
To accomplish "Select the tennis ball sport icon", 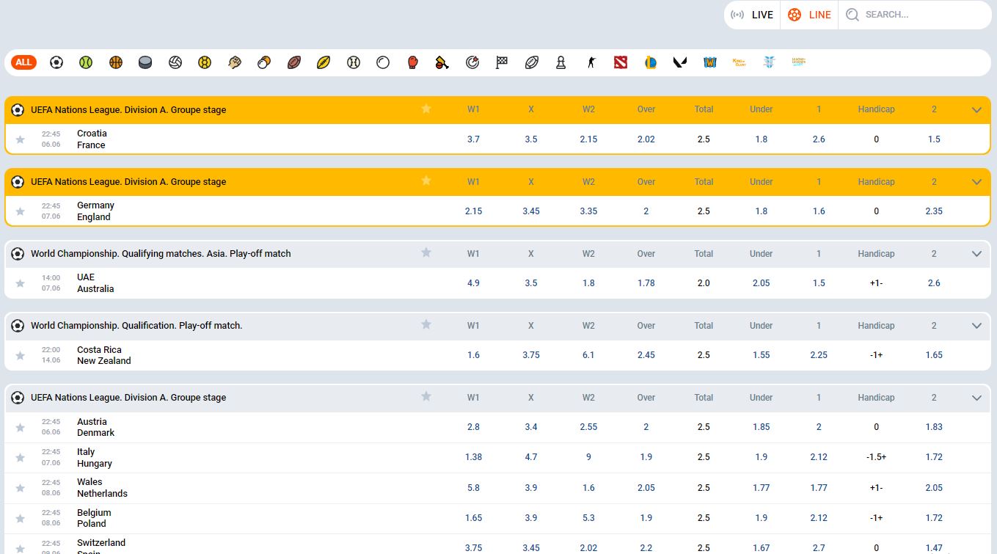I will coord(86,62).
